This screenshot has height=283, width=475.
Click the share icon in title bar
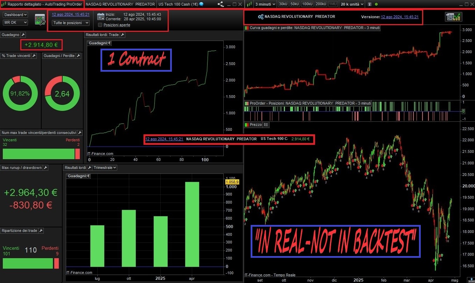click(x=221, y=4)
